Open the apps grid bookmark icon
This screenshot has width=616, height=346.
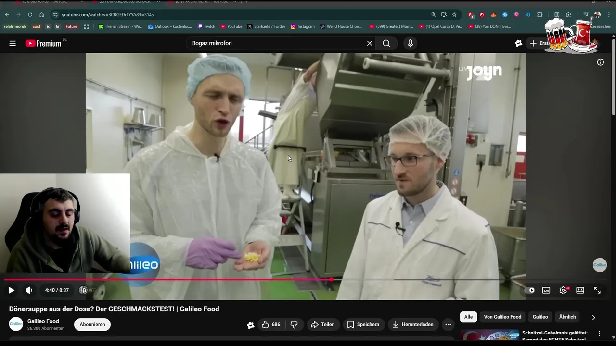(x=86, y=26)
